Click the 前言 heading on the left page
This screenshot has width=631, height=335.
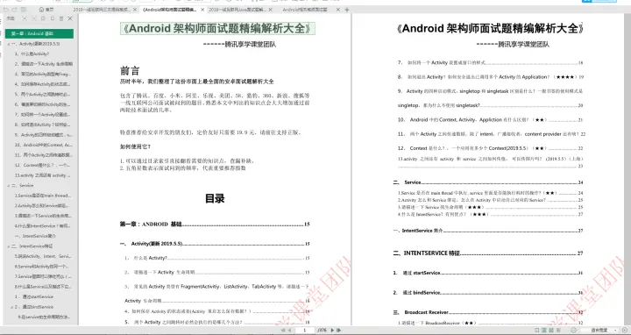(x=130, y=71)
